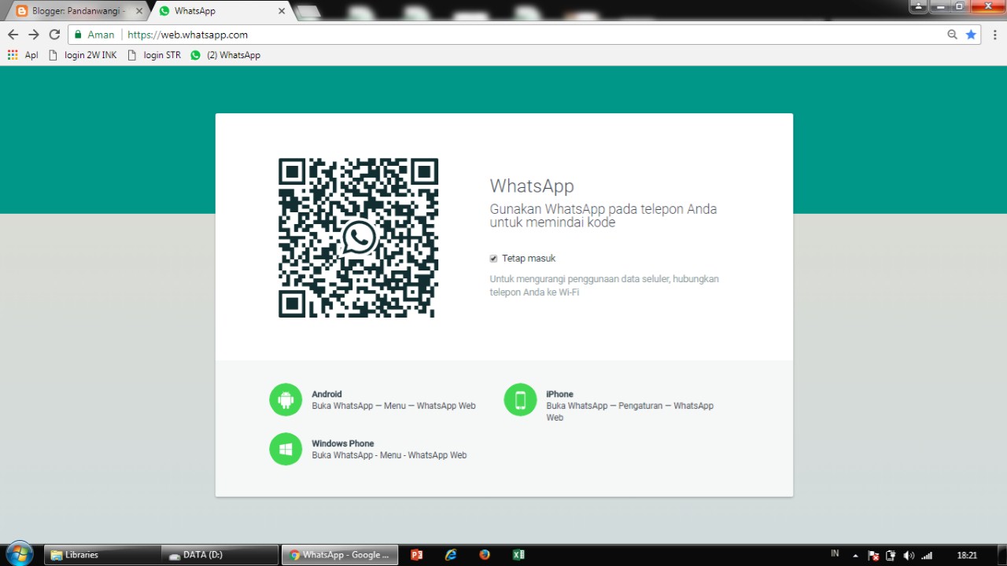The image size is (1007, 566).
Task: Click the volume speaker tray icon
Action: point(909,556)
